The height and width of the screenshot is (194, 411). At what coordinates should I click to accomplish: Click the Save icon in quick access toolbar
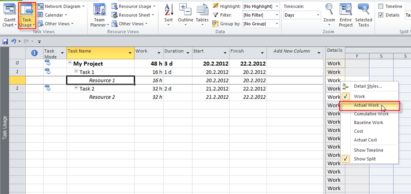coord(5,41)
